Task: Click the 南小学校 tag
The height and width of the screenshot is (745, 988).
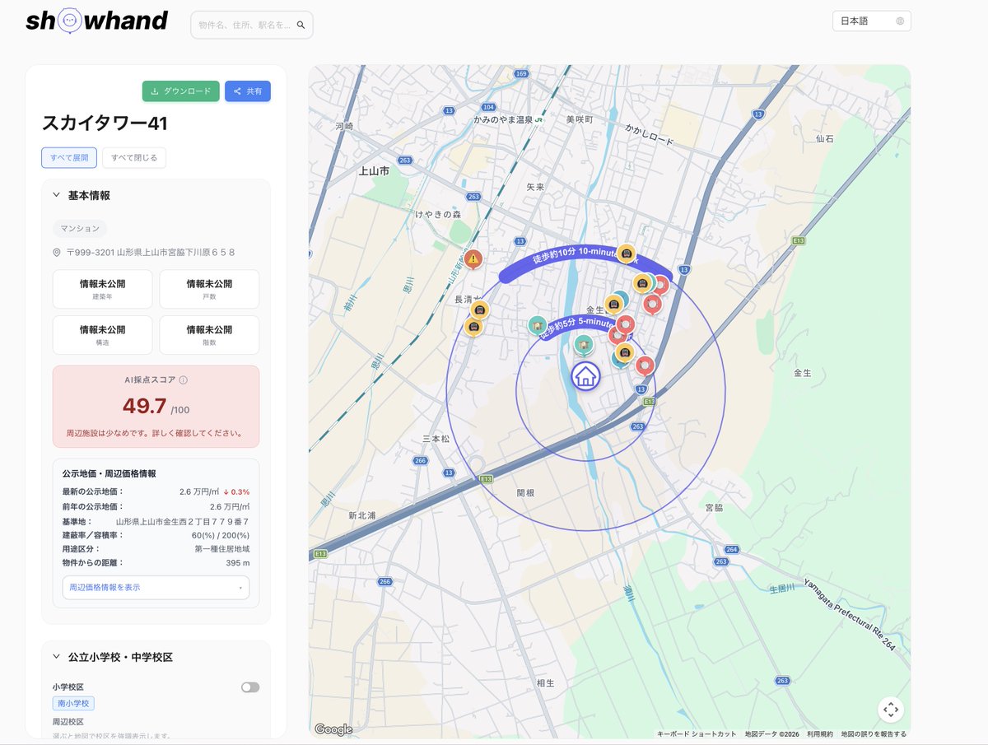Action: [x=74, y=704]
